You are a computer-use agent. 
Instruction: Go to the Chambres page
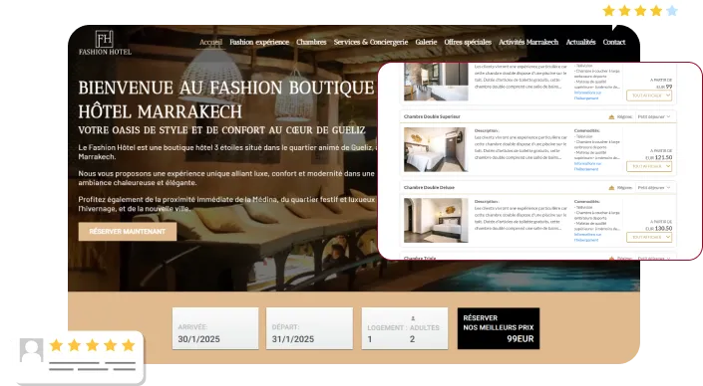click(311, 42)
